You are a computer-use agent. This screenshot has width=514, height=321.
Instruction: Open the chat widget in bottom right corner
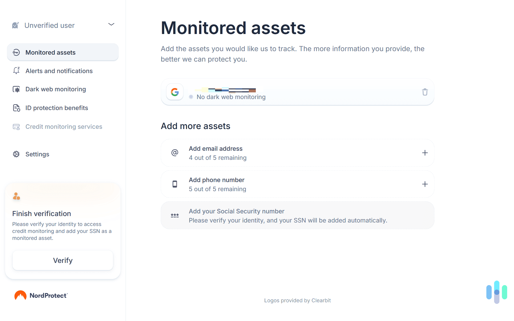(496, 292)
